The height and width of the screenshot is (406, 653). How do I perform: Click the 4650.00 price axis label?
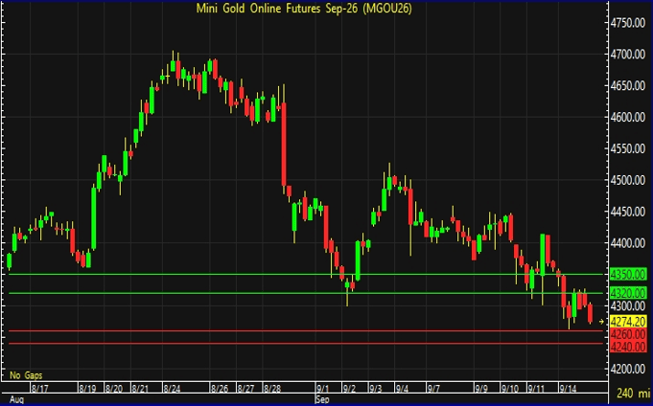pyautogui.click(x=628, y=86)
